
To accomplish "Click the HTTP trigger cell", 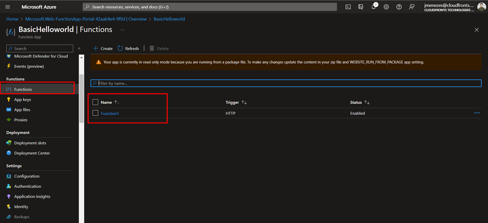I will click(x=231, y=113).
